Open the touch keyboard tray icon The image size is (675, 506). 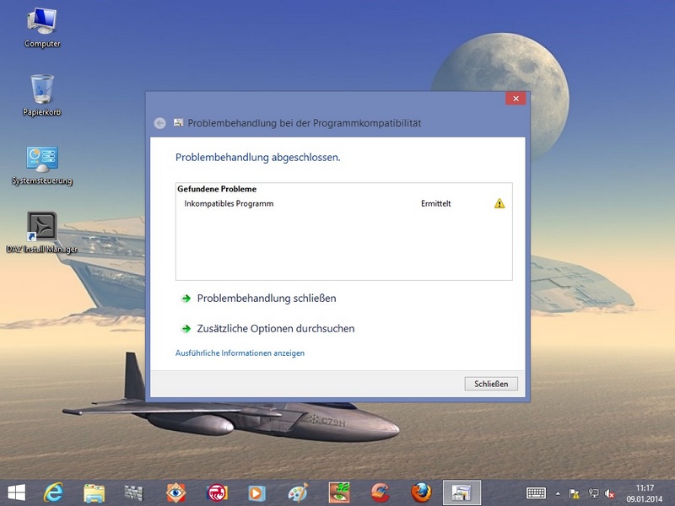[x=536, y=493]
